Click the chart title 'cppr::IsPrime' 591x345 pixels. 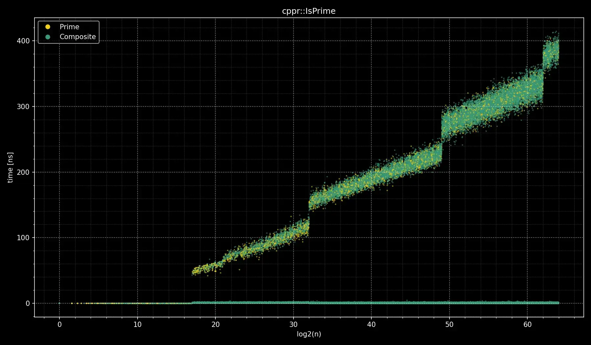pos(309,11)
